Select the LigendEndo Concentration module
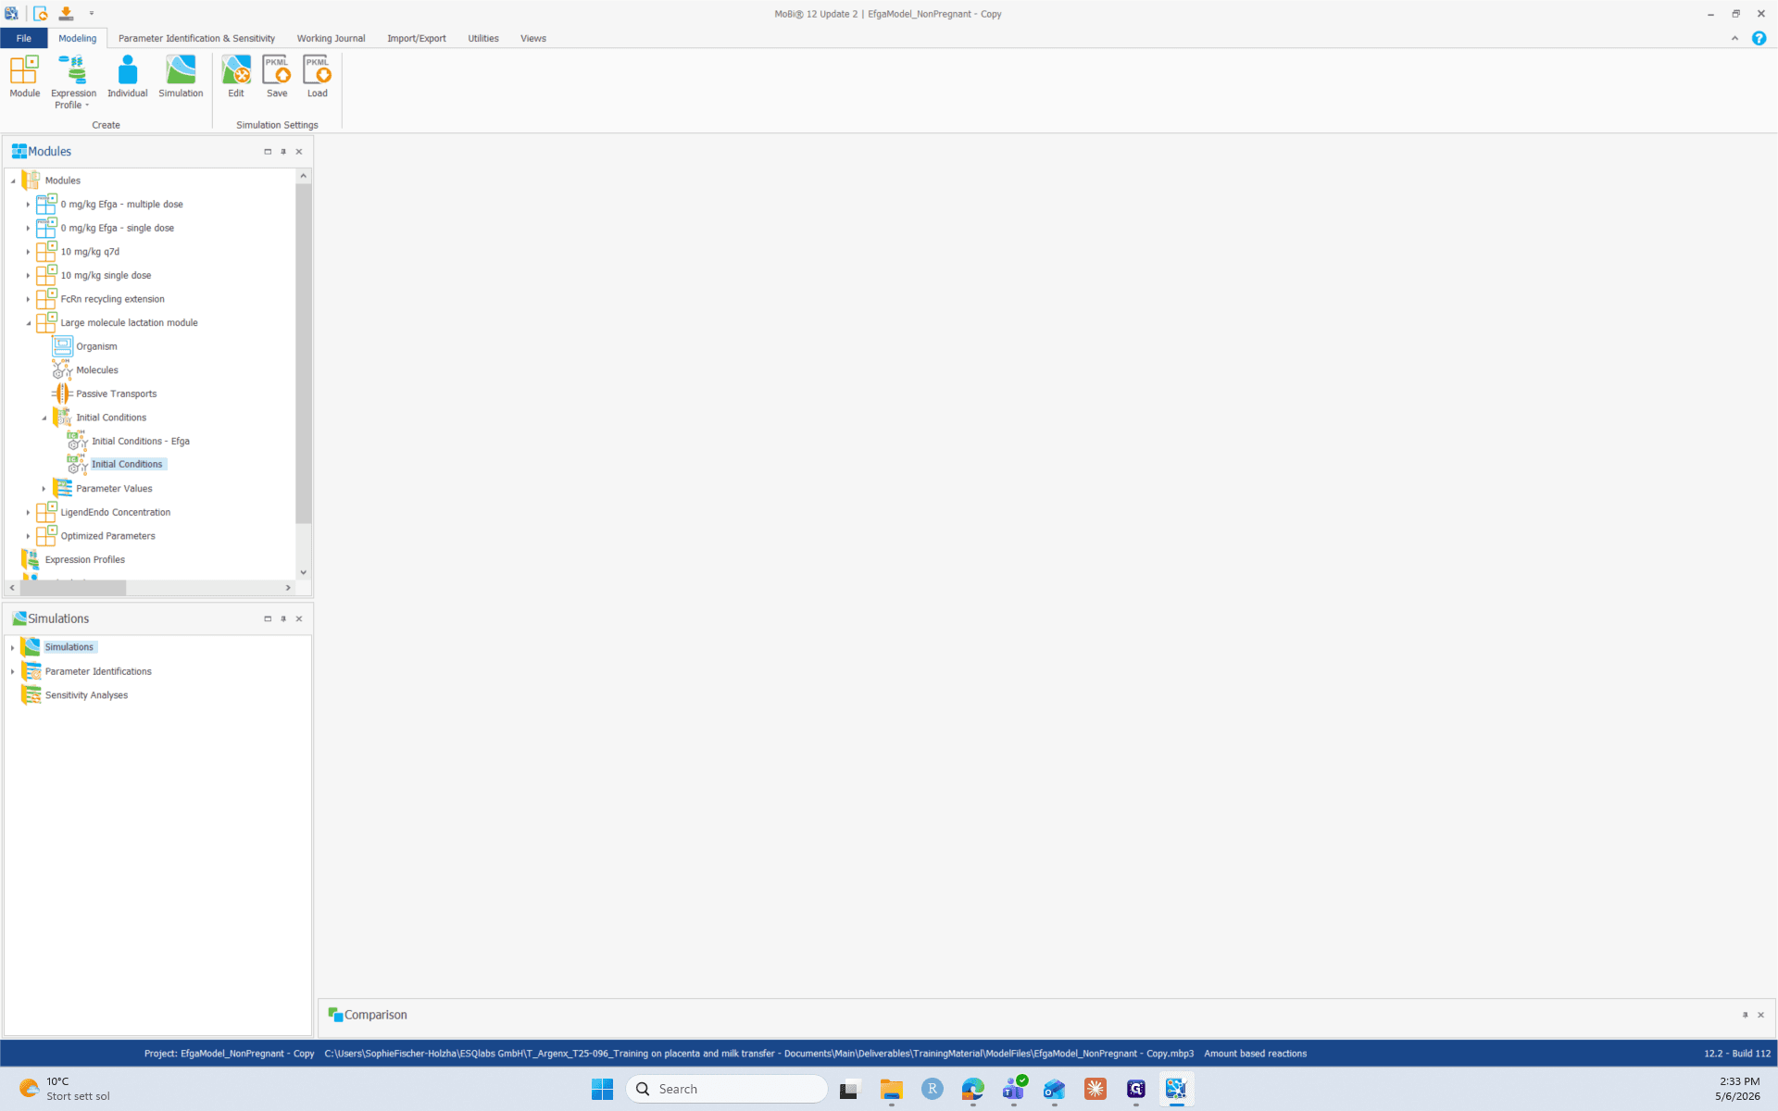The width and height of the screenshot is (1778, 1111). tap(115, 512)
